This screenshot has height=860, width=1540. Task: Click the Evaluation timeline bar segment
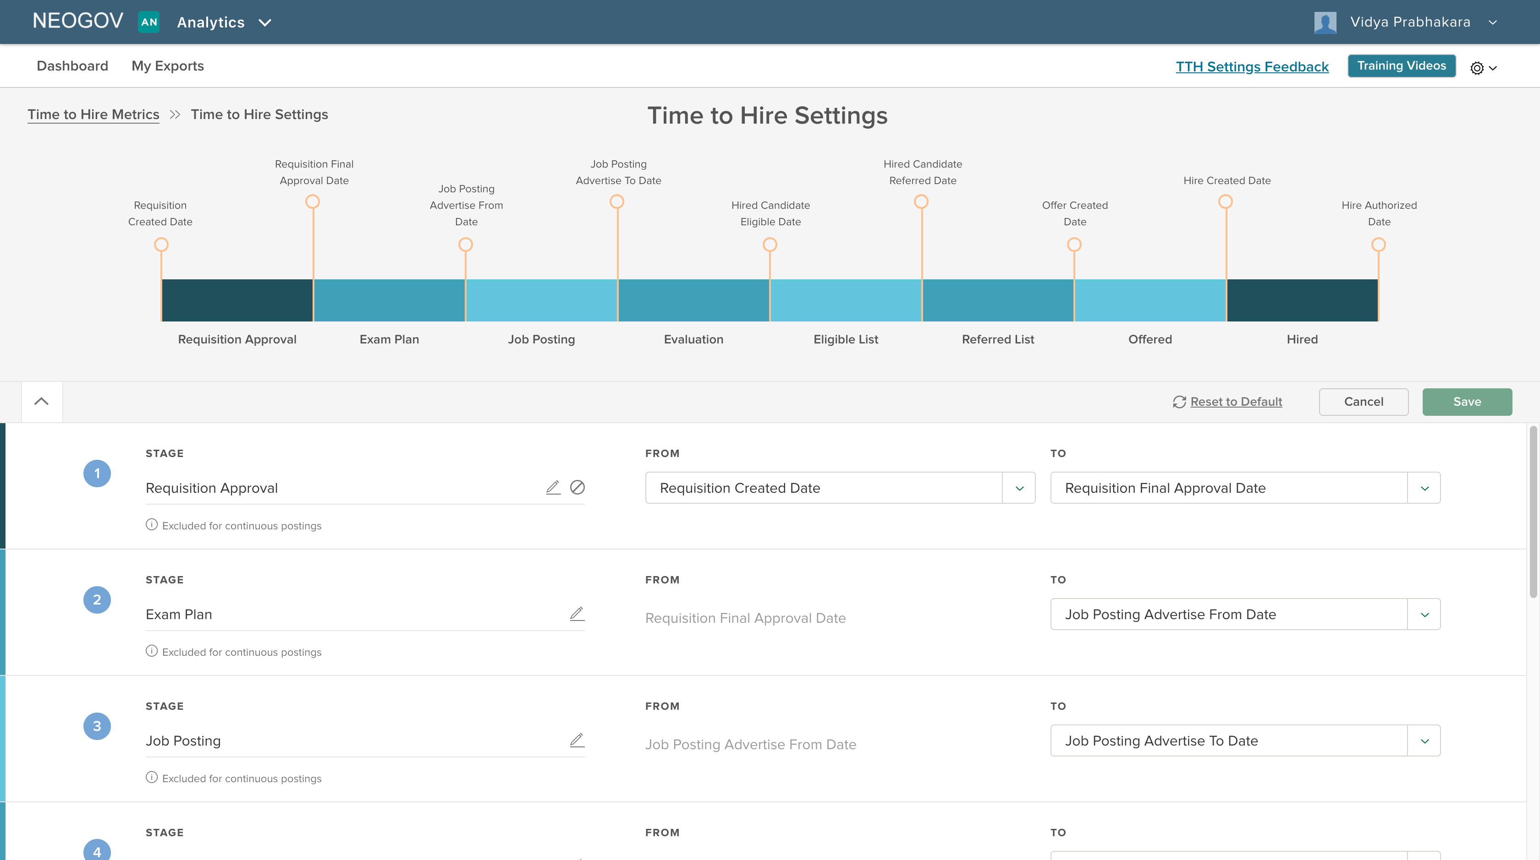coord(693,300)
